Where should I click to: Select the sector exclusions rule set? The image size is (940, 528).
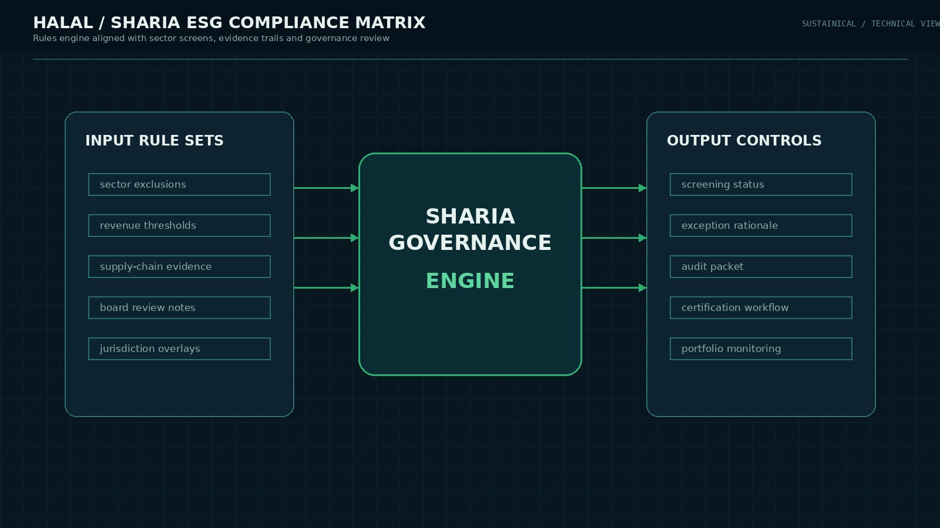pos(179,184)
